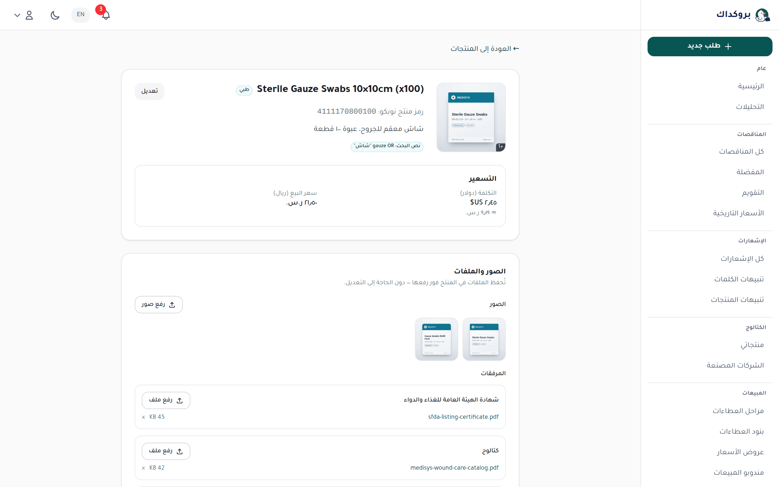The height and width of the screenshot is (487, 779).
Task: Open the Gauze Swabs Refill Pack thumbnail
Action: click(x=436, y=339)
